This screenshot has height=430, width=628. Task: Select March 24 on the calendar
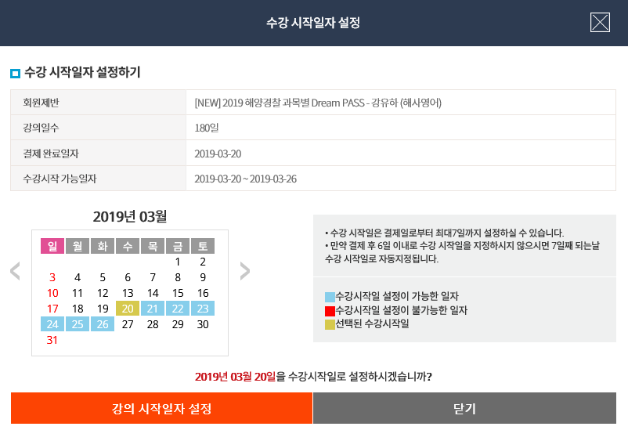tap(52, 324)
